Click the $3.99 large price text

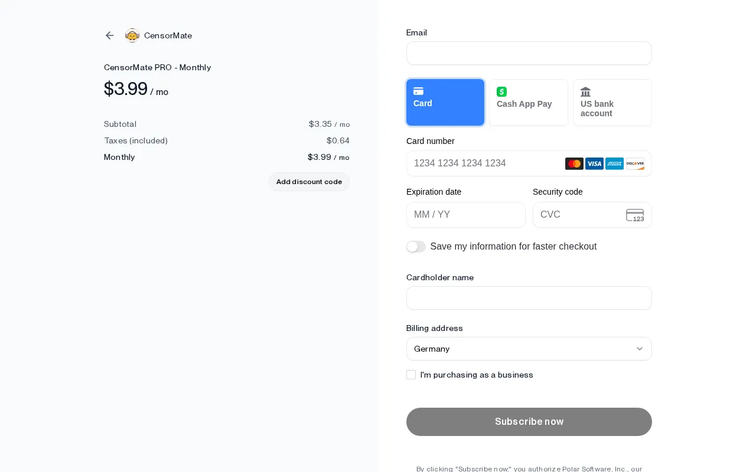[x=126, y=88]
